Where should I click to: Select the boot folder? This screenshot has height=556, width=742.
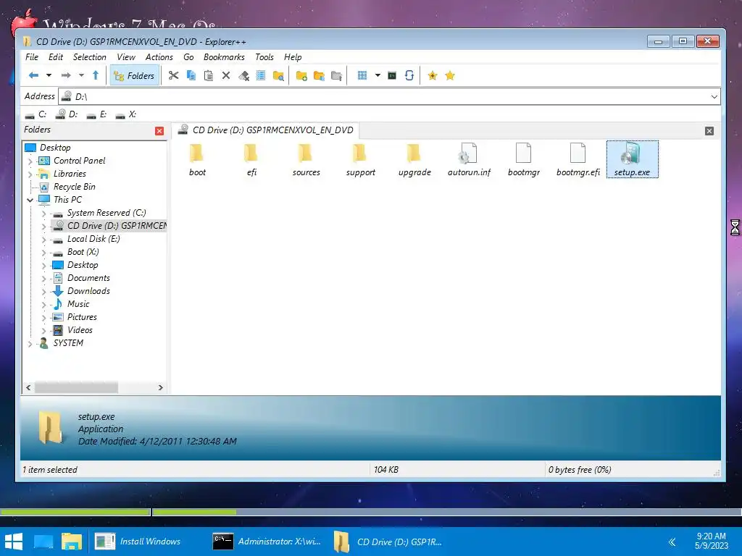point(197,160)
